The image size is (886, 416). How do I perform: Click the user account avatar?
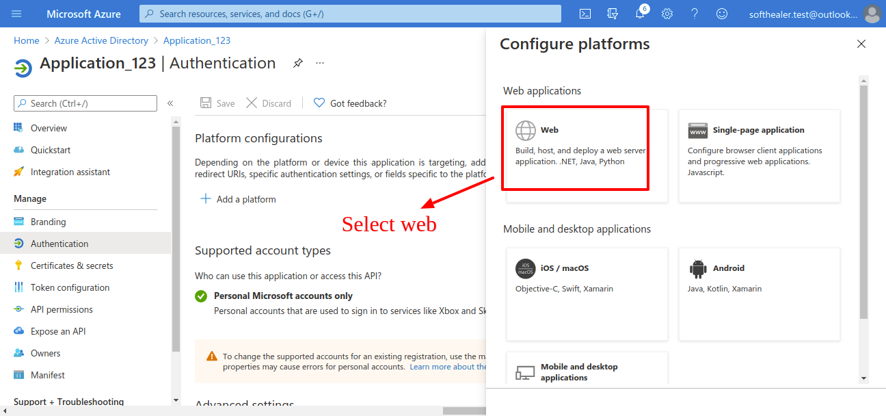pyautogui.click(x=872, y=14)
